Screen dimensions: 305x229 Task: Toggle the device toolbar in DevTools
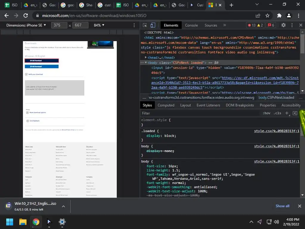(x=153, y=25)
